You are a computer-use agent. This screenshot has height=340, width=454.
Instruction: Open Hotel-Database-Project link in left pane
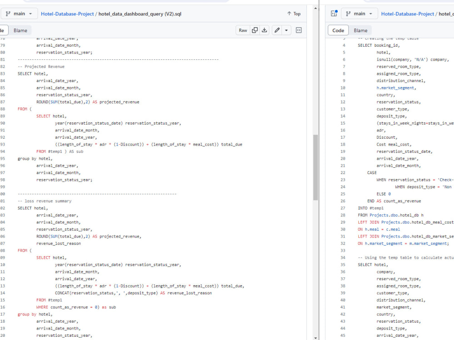67,14
